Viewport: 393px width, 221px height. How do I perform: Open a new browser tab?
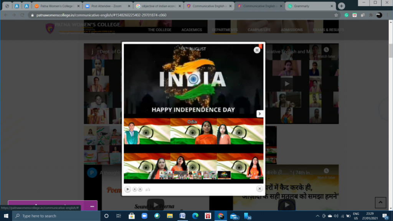tap(341, 6)
